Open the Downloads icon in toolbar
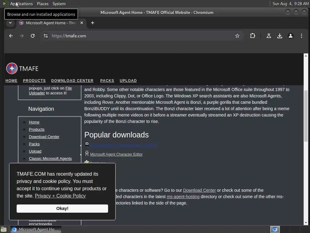This screenshot has width=310, height=233. click(279, 36)
